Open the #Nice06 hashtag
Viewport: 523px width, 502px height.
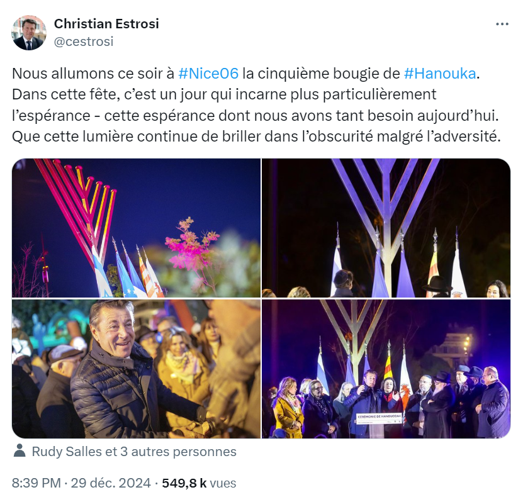click(208, 74)
